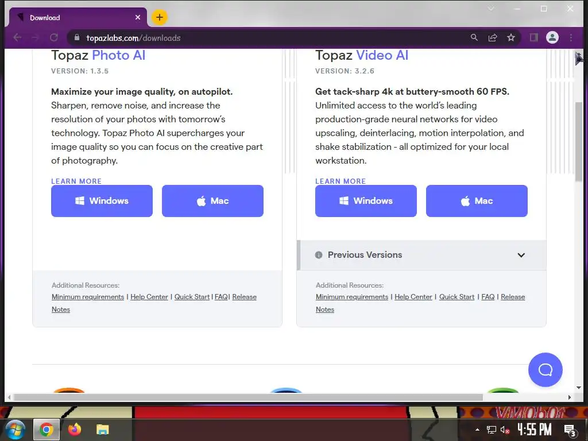The height and width of the screenshot is (441, 588).
Task: Click the horizontal scrollbar thumb
Action: click(x=247, y=397)
